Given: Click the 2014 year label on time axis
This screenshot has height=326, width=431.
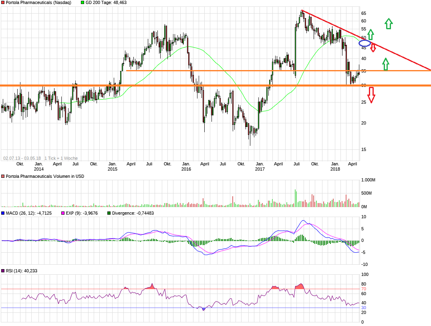Looking at the screenshot, I should click(x=39, y=169).
